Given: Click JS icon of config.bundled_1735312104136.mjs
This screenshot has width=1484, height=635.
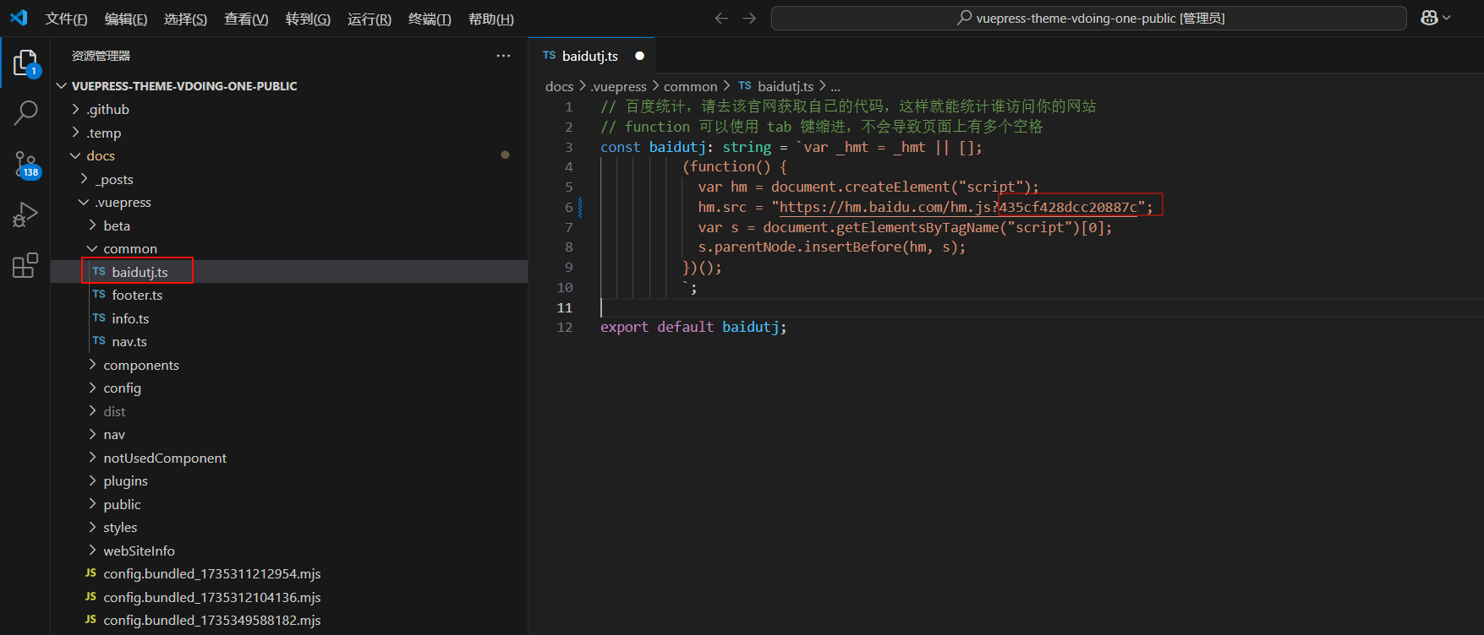Looking at the screenshot, I should [x=90, y=597].
